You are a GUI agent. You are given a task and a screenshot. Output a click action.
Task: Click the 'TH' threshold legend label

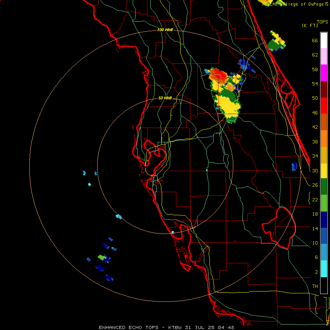[x=315, y=286]
